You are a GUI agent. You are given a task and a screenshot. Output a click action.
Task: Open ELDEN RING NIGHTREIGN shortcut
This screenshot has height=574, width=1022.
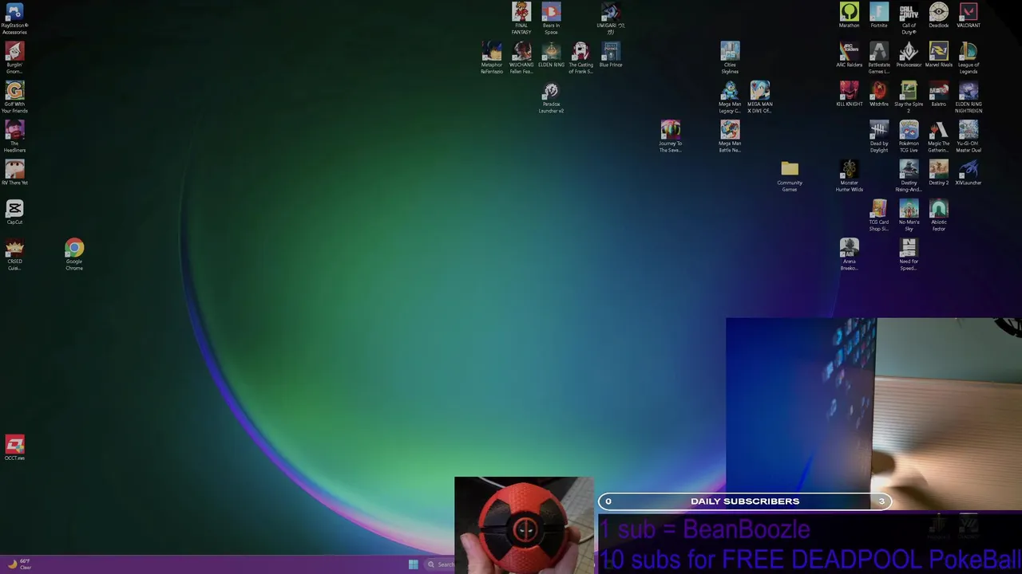(969, 97)
